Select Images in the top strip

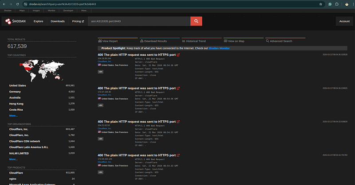coord(36,11)
